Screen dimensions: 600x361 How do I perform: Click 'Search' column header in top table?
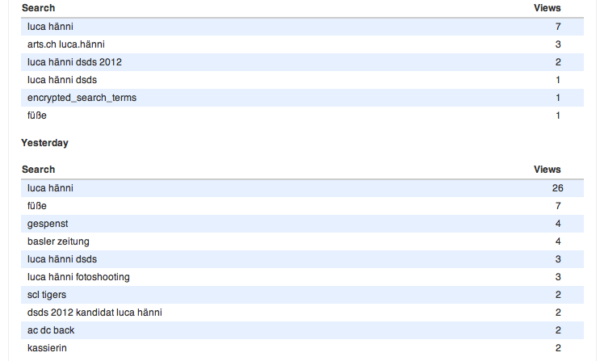pos(38,8)
